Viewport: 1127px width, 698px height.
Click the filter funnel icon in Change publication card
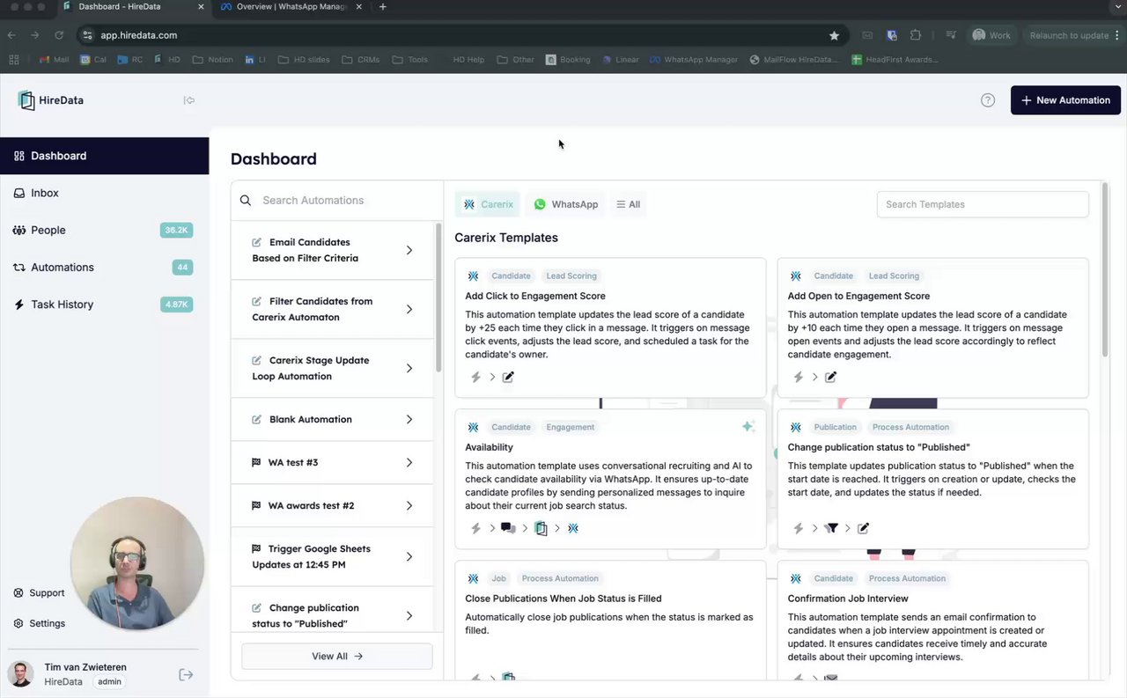[x=831, y=528]
